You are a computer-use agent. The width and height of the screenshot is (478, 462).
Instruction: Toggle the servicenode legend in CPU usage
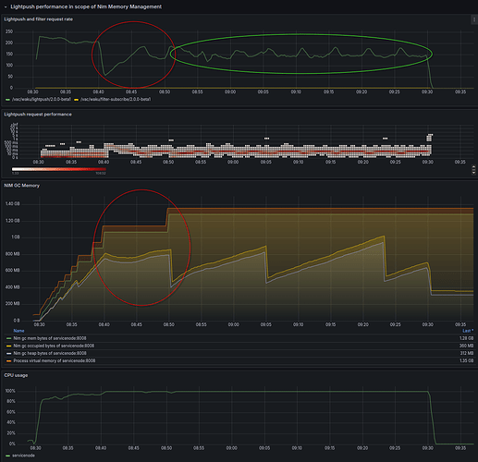23,456
